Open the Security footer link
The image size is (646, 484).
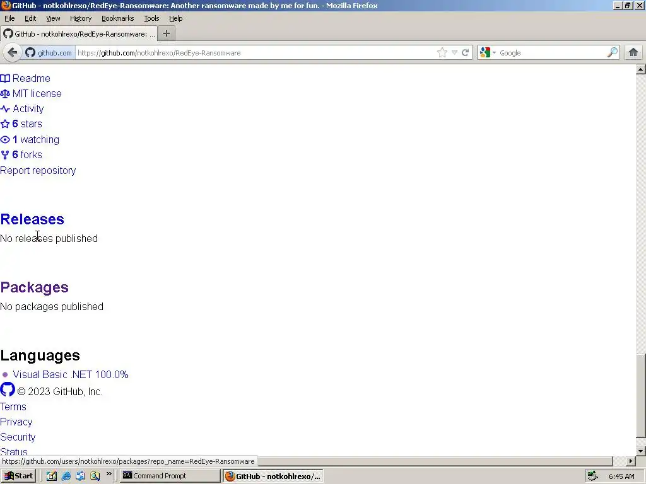tap(18, 437)
